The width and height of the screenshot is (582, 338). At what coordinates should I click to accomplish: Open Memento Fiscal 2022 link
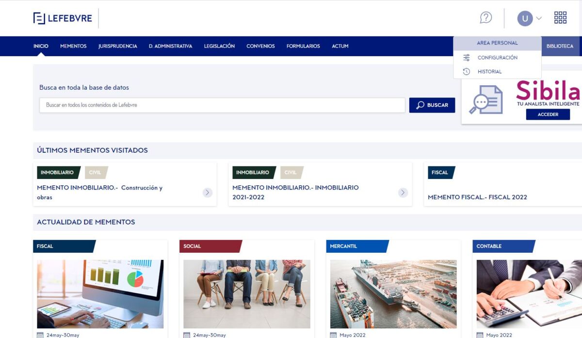[x=477, y=197]
